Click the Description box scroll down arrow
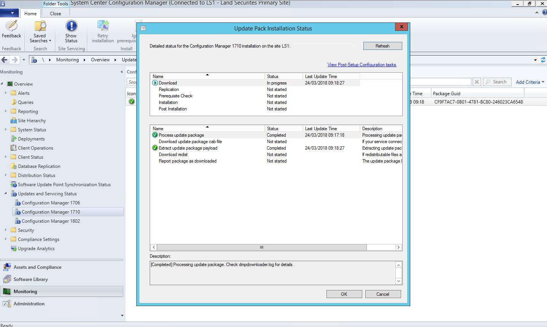The image size is (547, 327). (x=398, y=281)
